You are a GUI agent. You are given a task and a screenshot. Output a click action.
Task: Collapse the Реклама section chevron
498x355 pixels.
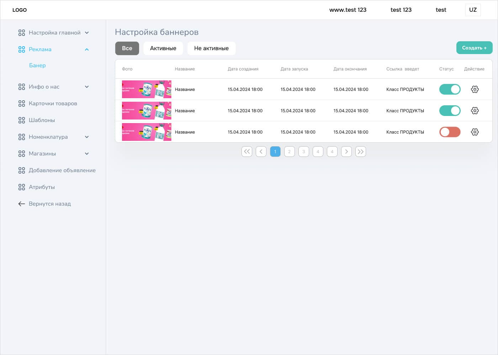(x=87, y=49)
